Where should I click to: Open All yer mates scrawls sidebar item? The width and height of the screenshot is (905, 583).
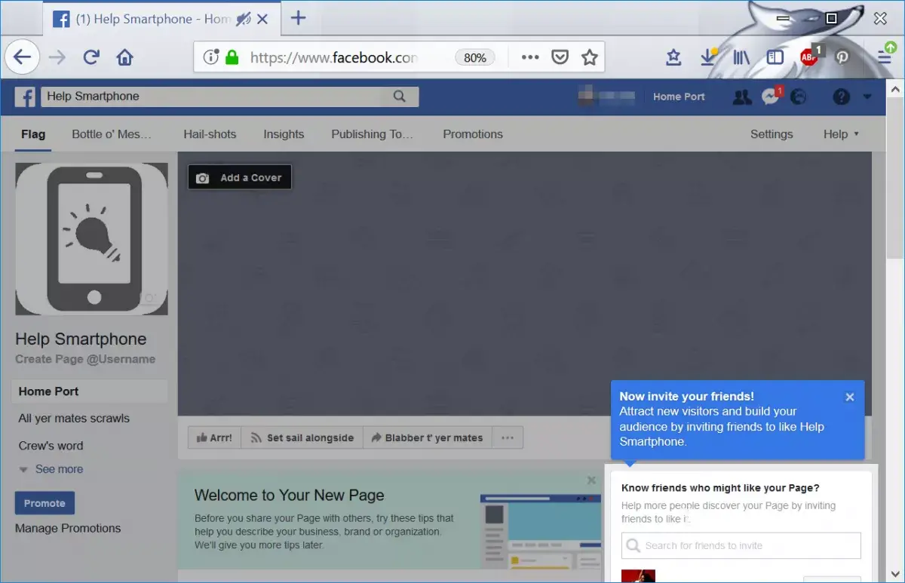coord(74,419)
